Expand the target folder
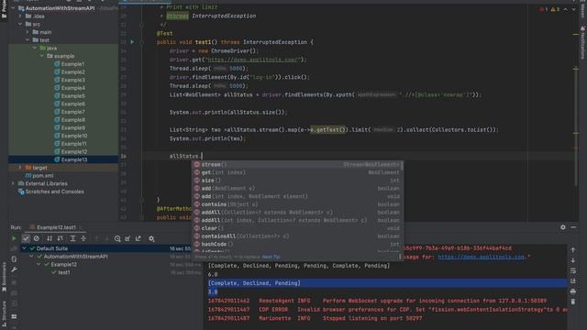Viewport: 587px width, 330px height. [20, 168]
